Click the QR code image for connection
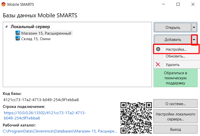 (136, 118)
